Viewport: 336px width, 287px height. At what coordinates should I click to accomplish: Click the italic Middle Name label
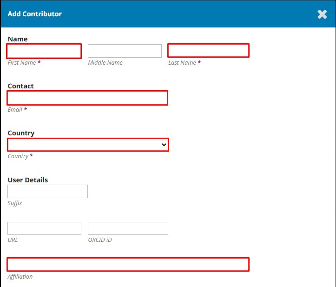click(x=105, y=63)
